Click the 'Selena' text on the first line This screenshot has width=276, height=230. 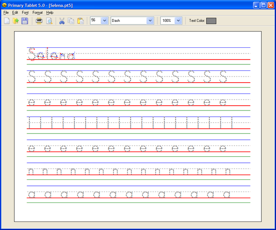point(51,54)
